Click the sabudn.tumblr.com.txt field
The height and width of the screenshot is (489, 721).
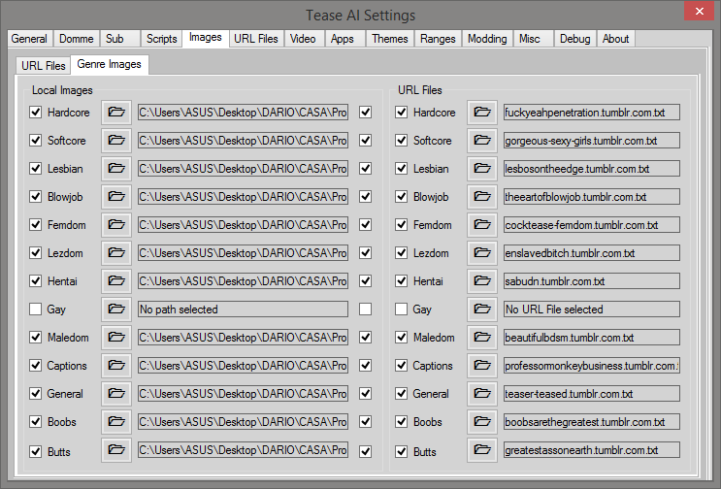(x=592, y=280)
